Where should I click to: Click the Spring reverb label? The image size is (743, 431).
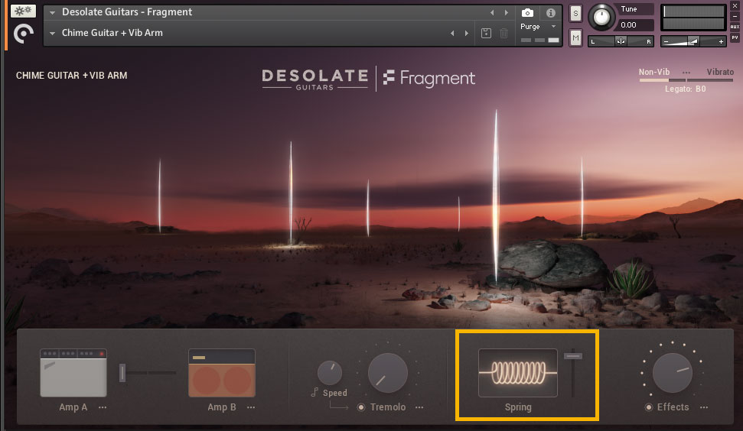pos(518,407)
